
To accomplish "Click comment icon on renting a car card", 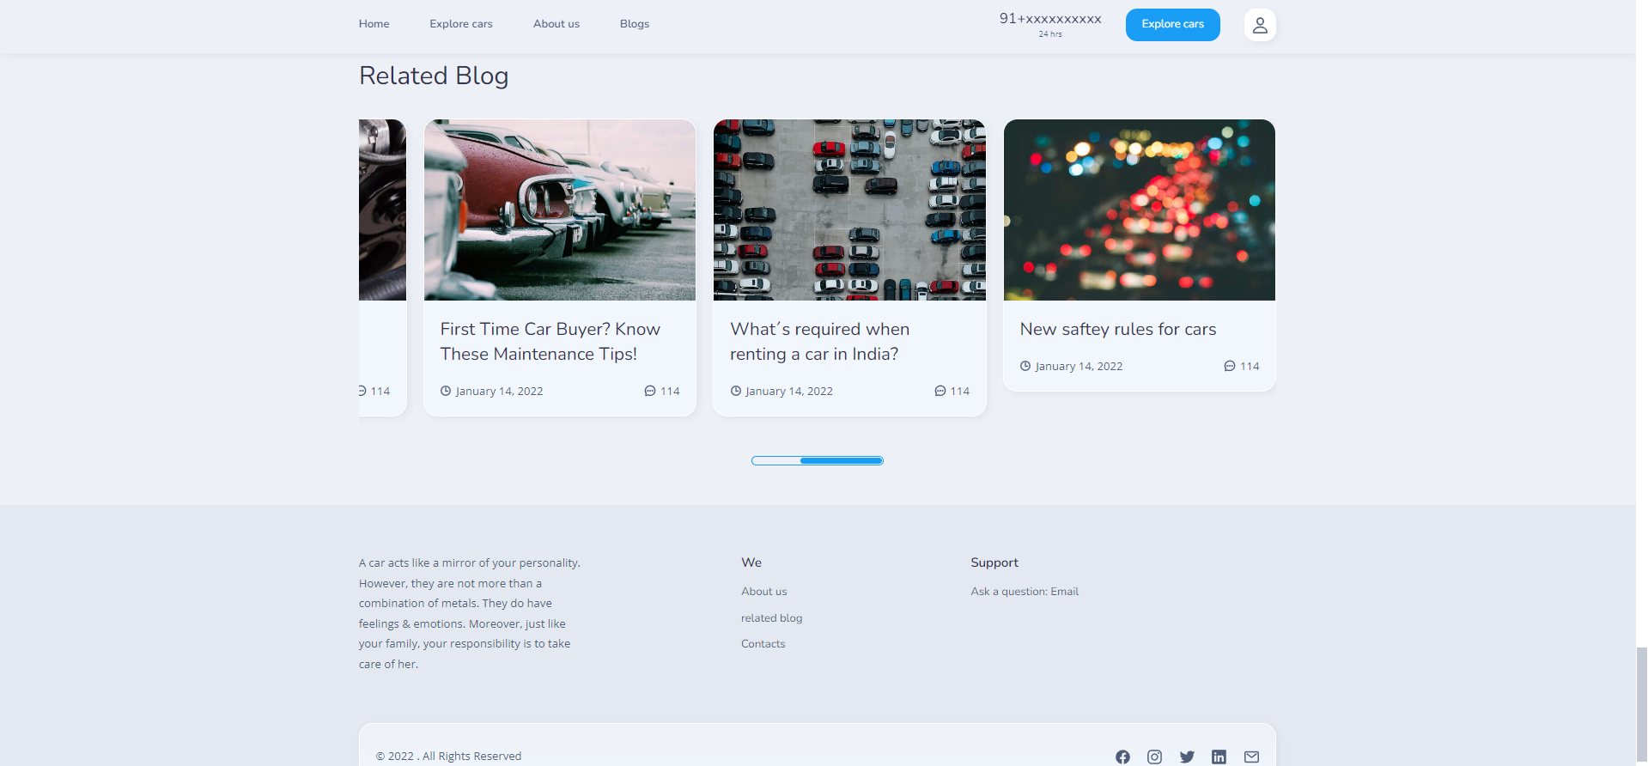I will point(940,391).
